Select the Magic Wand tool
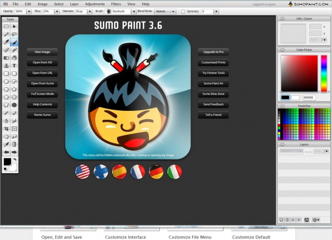This screenshot has width=332, height=240. click(6, 34)
